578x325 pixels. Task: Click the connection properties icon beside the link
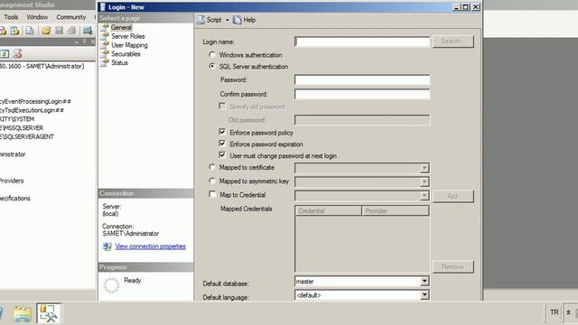(x=107, y=246)
